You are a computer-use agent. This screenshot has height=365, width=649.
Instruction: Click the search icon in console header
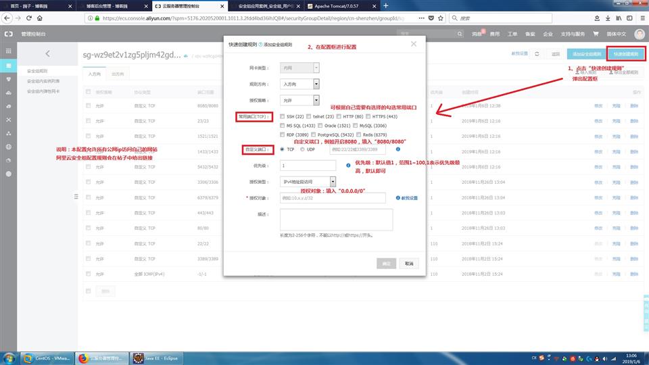[x=460, y=34]
